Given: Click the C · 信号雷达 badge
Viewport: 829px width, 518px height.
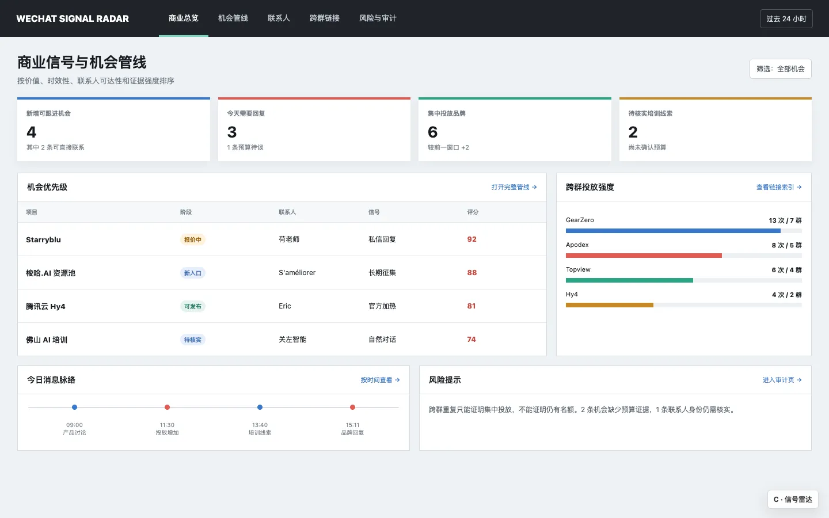Looking at the screenshot, I should click(793, 500).
